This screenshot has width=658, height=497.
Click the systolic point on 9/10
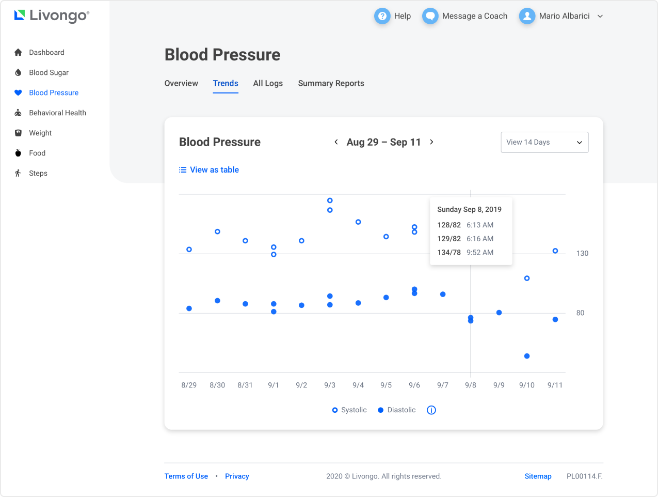click(x=527, y=278)
